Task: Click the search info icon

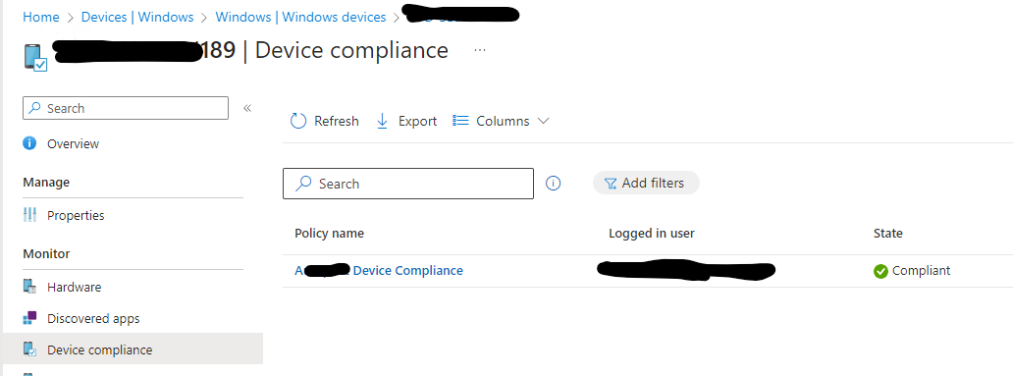Action: pyautogui.click(x=553, y=184)
